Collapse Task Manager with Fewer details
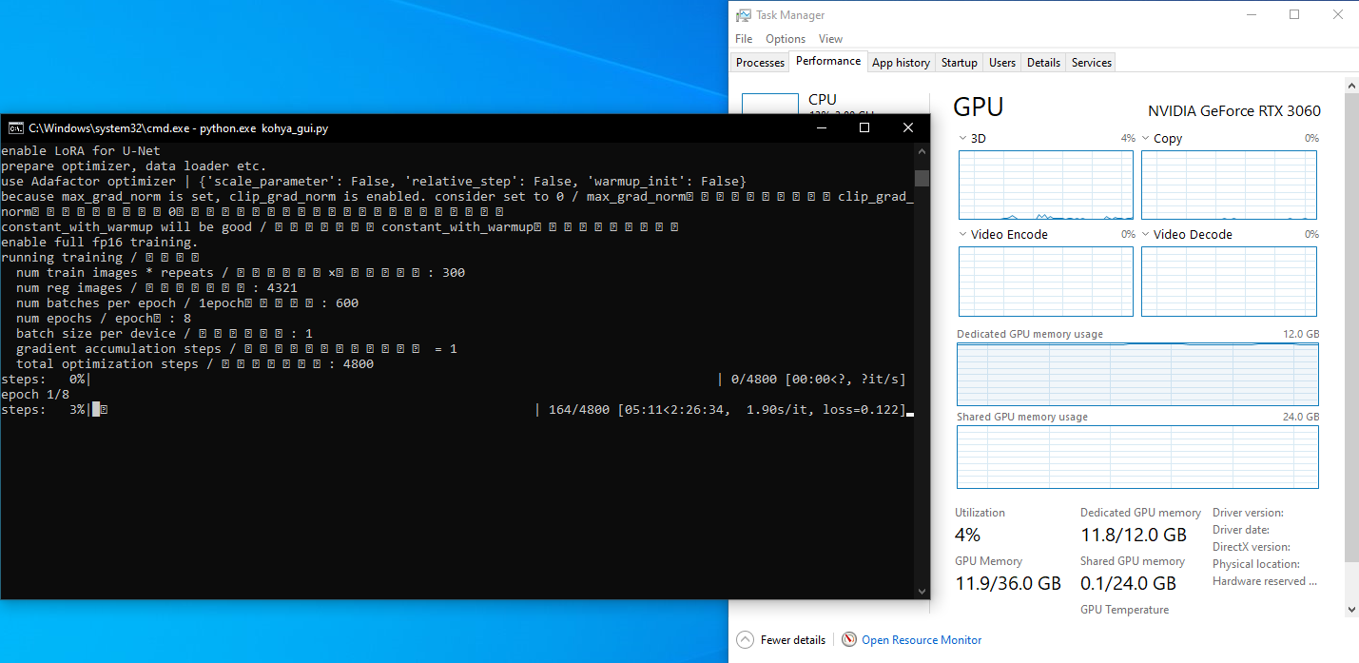Image resolution: width=1359 pixels, height=663 pixels. [792, 640]
